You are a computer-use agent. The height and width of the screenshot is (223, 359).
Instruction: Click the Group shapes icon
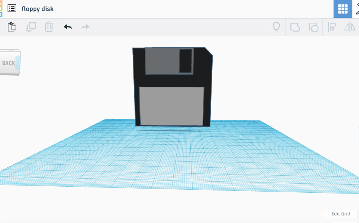pyautogui.click(x=295, y=27)
